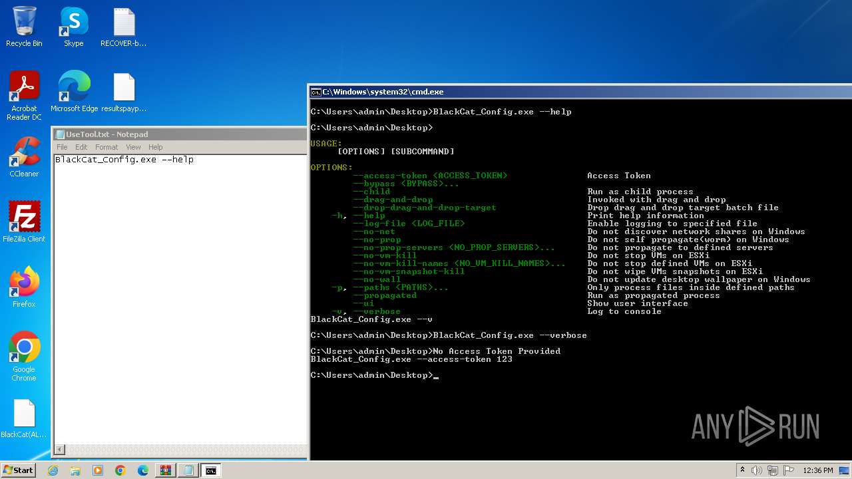Open the Help menu in Notepad
This screenshot has width=852, height=479.
[x=156, y=147]
